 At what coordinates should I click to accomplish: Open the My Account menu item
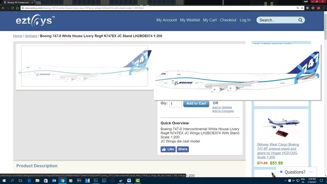pyautogui.click(x=167, y=20)
